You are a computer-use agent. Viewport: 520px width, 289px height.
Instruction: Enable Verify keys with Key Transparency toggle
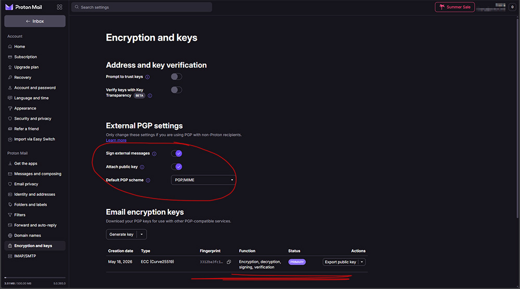tap(176, 90)
